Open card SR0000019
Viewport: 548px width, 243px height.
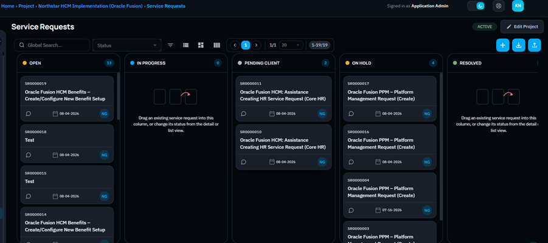[67, 98]
